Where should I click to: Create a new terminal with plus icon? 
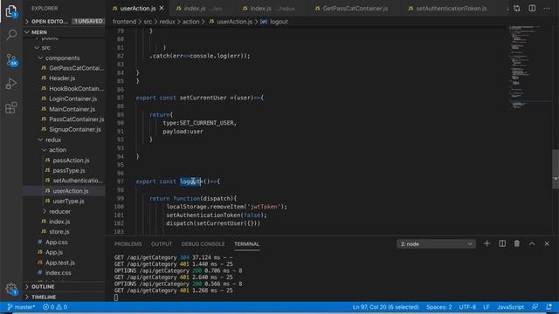pos(487,244)
